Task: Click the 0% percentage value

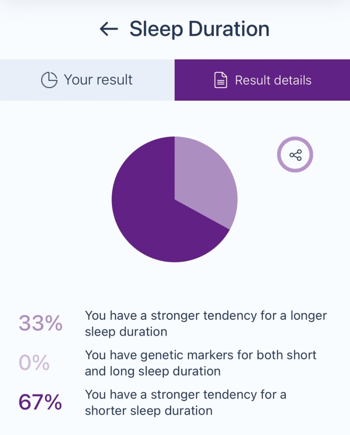Action: point(34,363)
